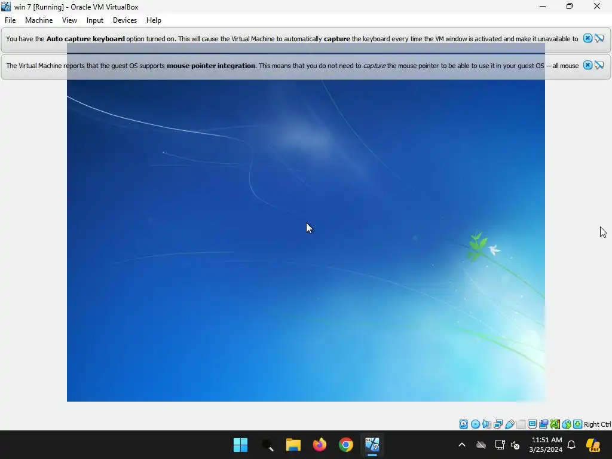Click the USB devices indicator
Screen dimensions: 612x459
tap(509, 424)
